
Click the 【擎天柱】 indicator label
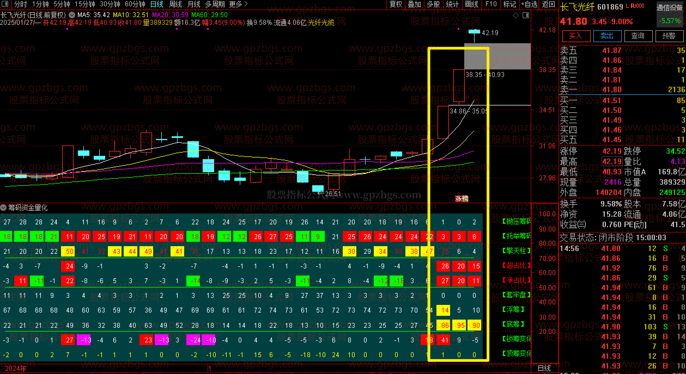tap(517, 251)
